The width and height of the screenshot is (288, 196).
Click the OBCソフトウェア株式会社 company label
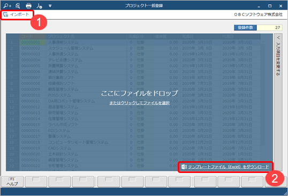[x=258, y=14]
